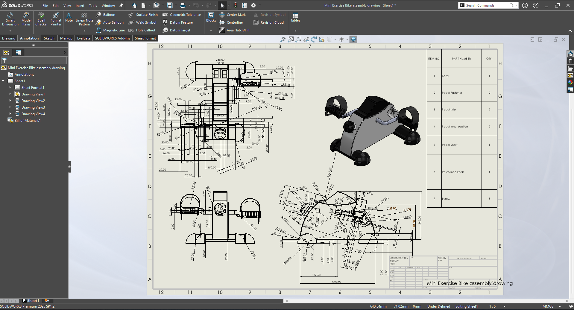Open the Insert menu
574x310 pixels.
(x=80, y=6)
